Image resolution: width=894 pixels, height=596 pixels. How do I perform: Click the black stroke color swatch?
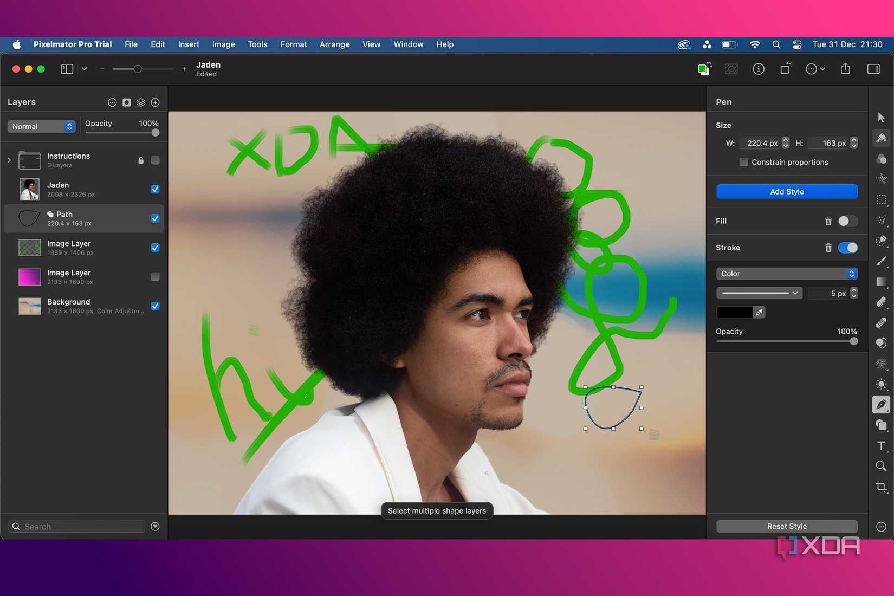tap(734, 312)
